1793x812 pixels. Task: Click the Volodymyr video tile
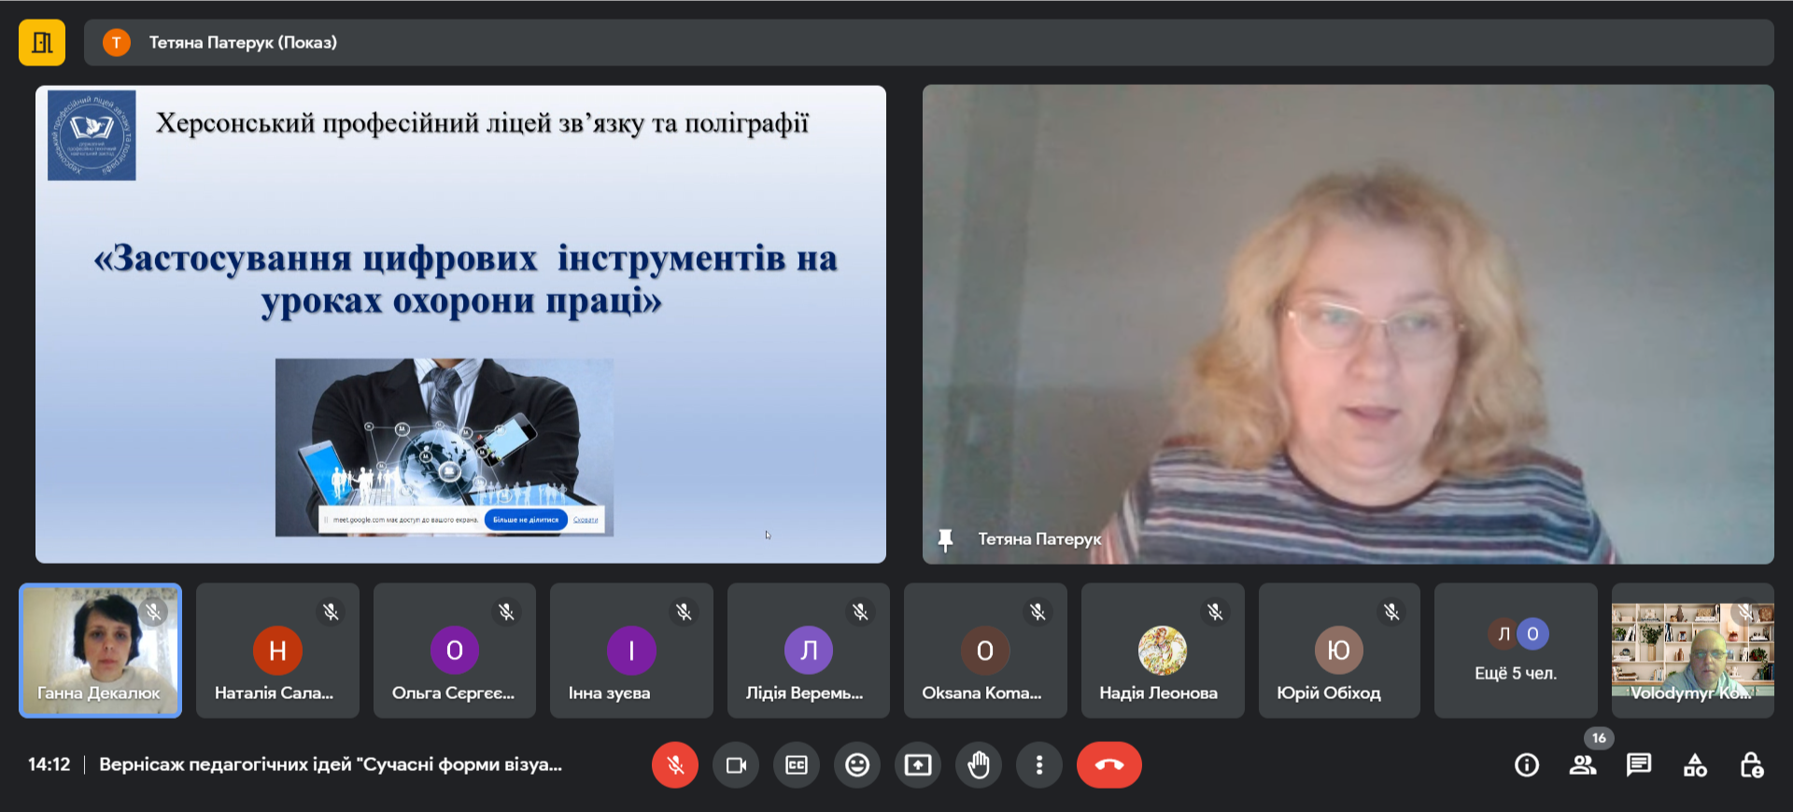click(1692, 651)
